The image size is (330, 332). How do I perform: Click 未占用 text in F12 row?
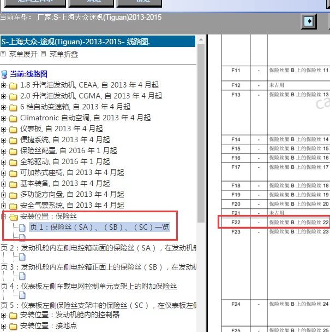tap(277, 85)
